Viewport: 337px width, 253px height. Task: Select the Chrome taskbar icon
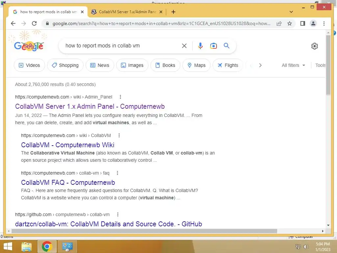47,246
